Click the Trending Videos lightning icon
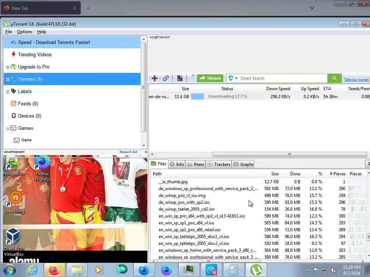Viewport: 370px width, 277px height. (14, 54)
